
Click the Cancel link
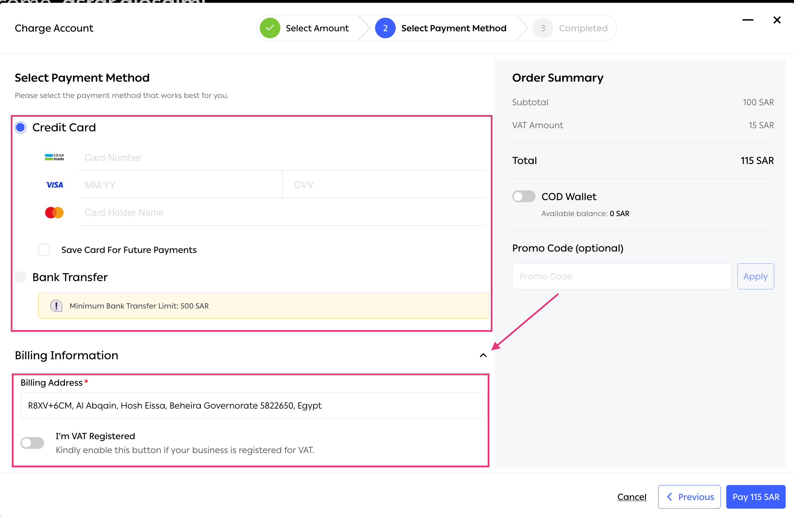[x=631, y=497]
